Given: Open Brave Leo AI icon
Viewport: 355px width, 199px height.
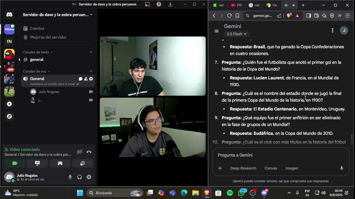Looking at the screenshot, I should coord(324,16).
